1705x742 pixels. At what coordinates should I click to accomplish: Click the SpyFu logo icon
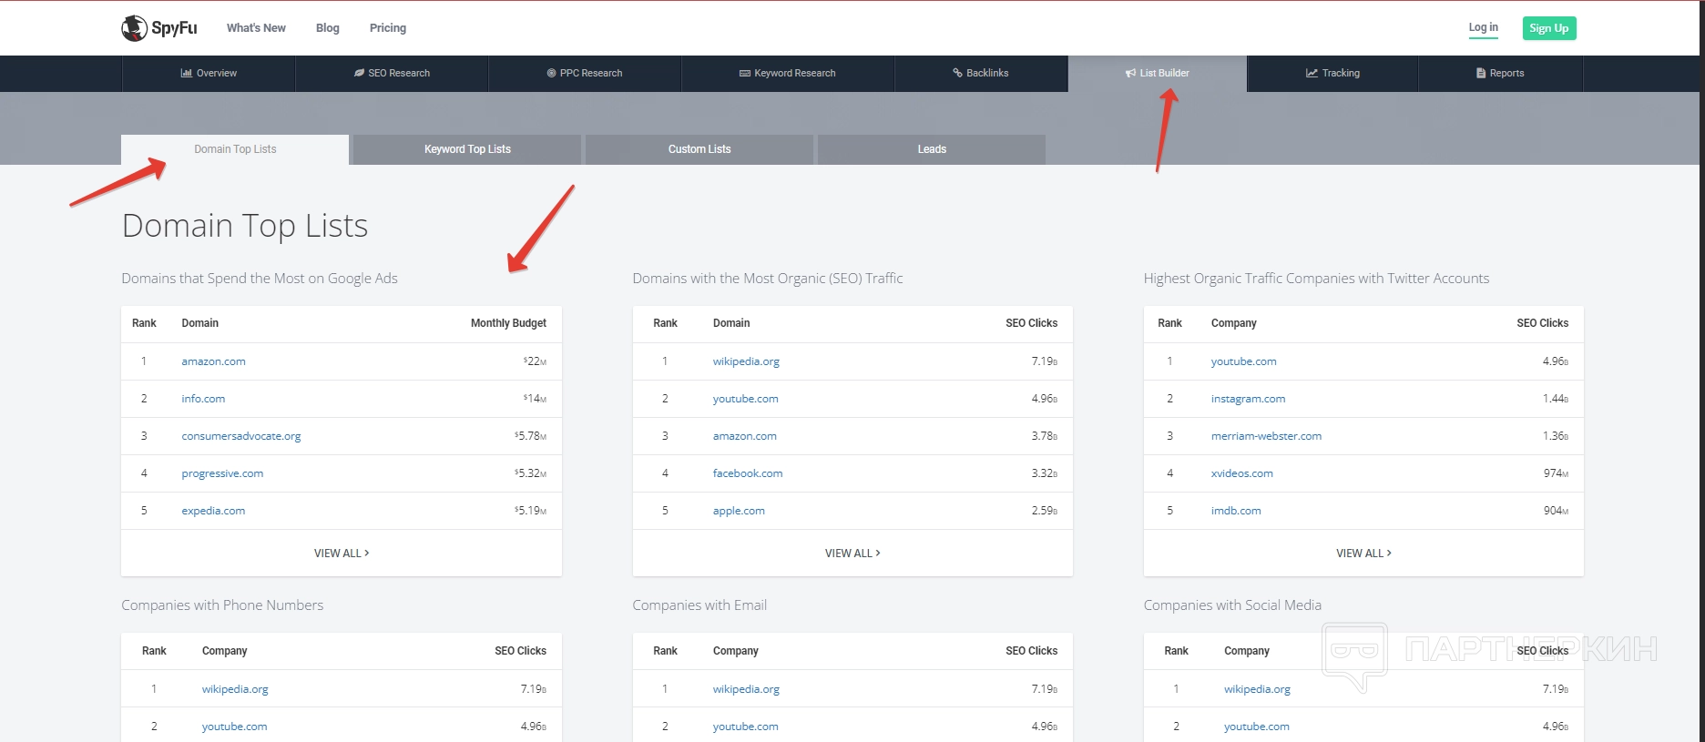135,28
